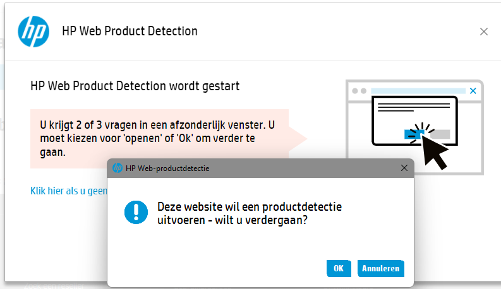
Task: Click the illustration's light blue address bar
Action: (418, 91)
